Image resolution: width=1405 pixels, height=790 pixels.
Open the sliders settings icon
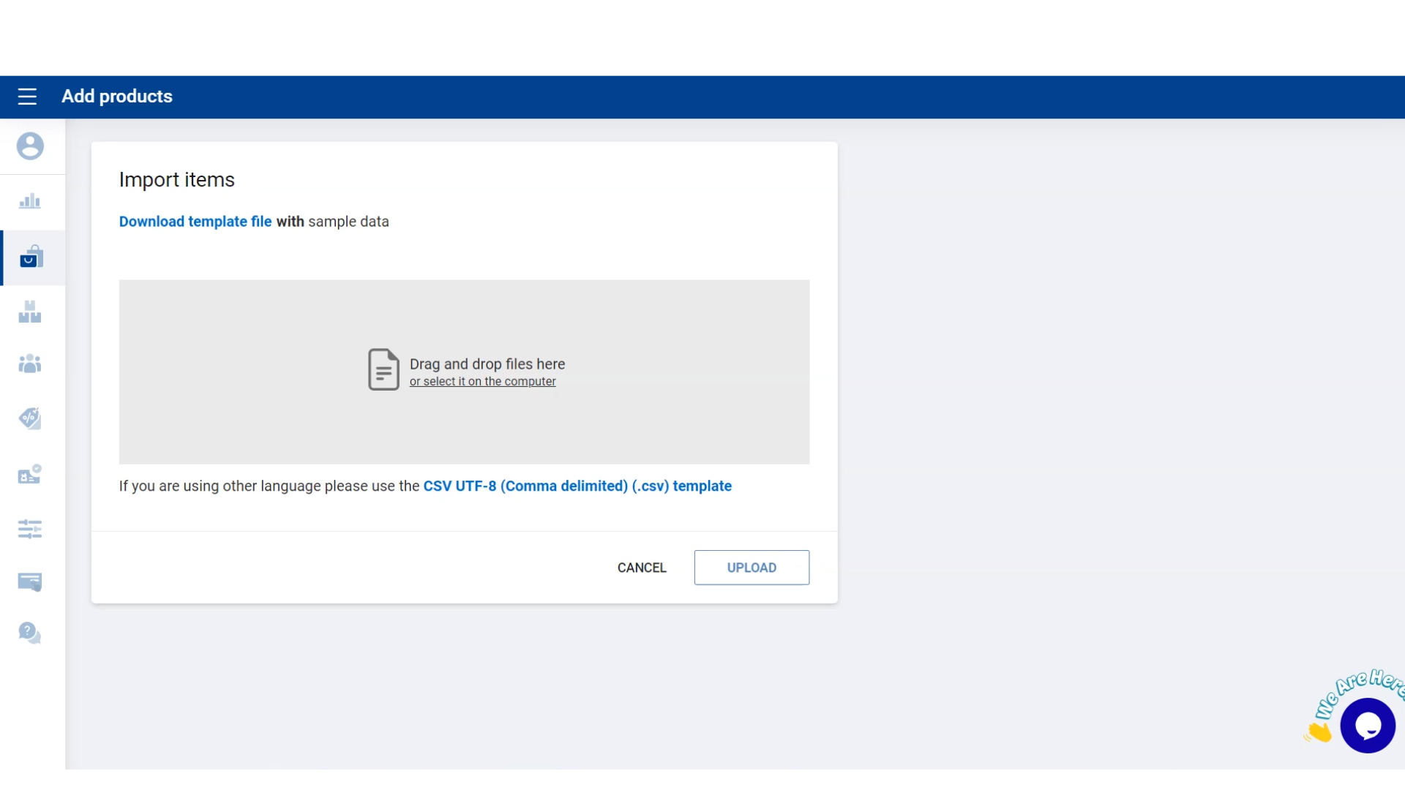point(30,529)
